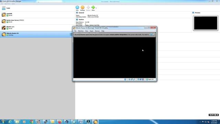Open Google Chrome from taskbar
Screen dimensions: 220x124
31,122
